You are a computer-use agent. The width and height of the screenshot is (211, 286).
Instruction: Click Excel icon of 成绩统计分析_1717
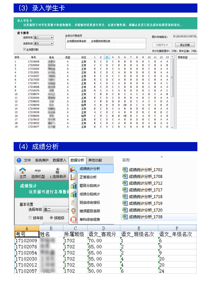coord(125,190)
